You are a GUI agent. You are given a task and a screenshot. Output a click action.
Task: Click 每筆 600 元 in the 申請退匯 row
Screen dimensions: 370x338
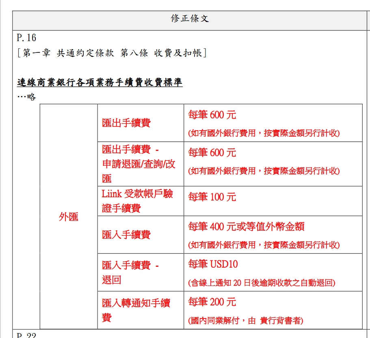(x=212, y=153)
